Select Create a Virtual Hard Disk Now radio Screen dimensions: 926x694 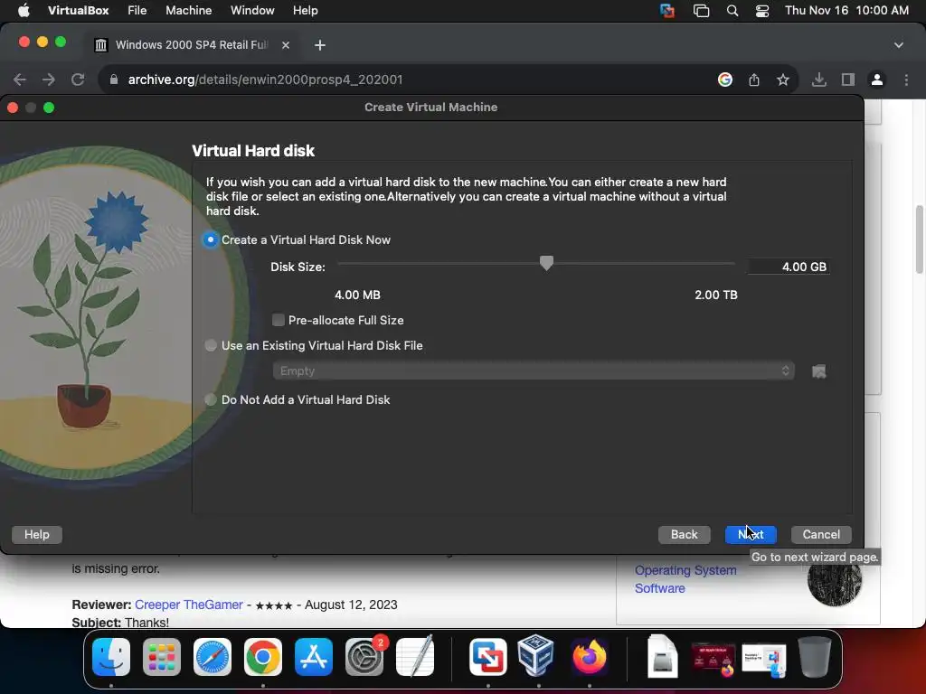click(210, 239)
